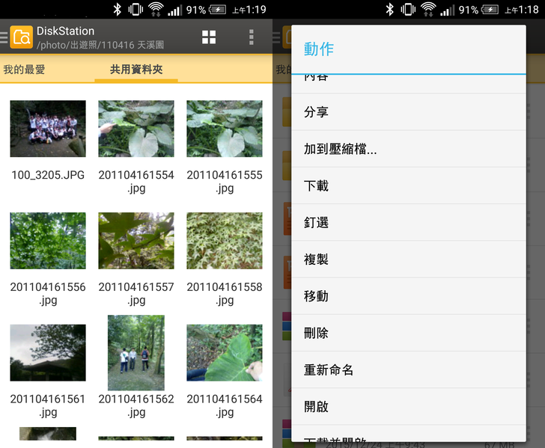Open thumbnail of 201104161557.jpg

tap(136, 241)
